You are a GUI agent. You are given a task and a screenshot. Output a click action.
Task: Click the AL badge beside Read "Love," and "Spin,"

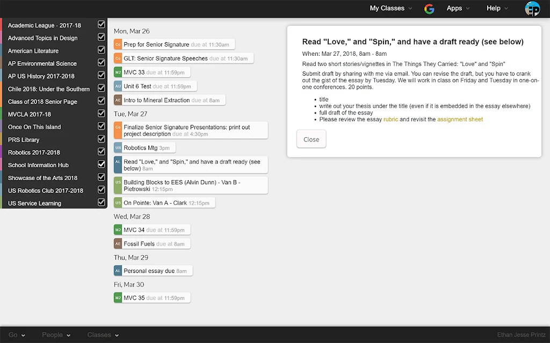point(118,165)
